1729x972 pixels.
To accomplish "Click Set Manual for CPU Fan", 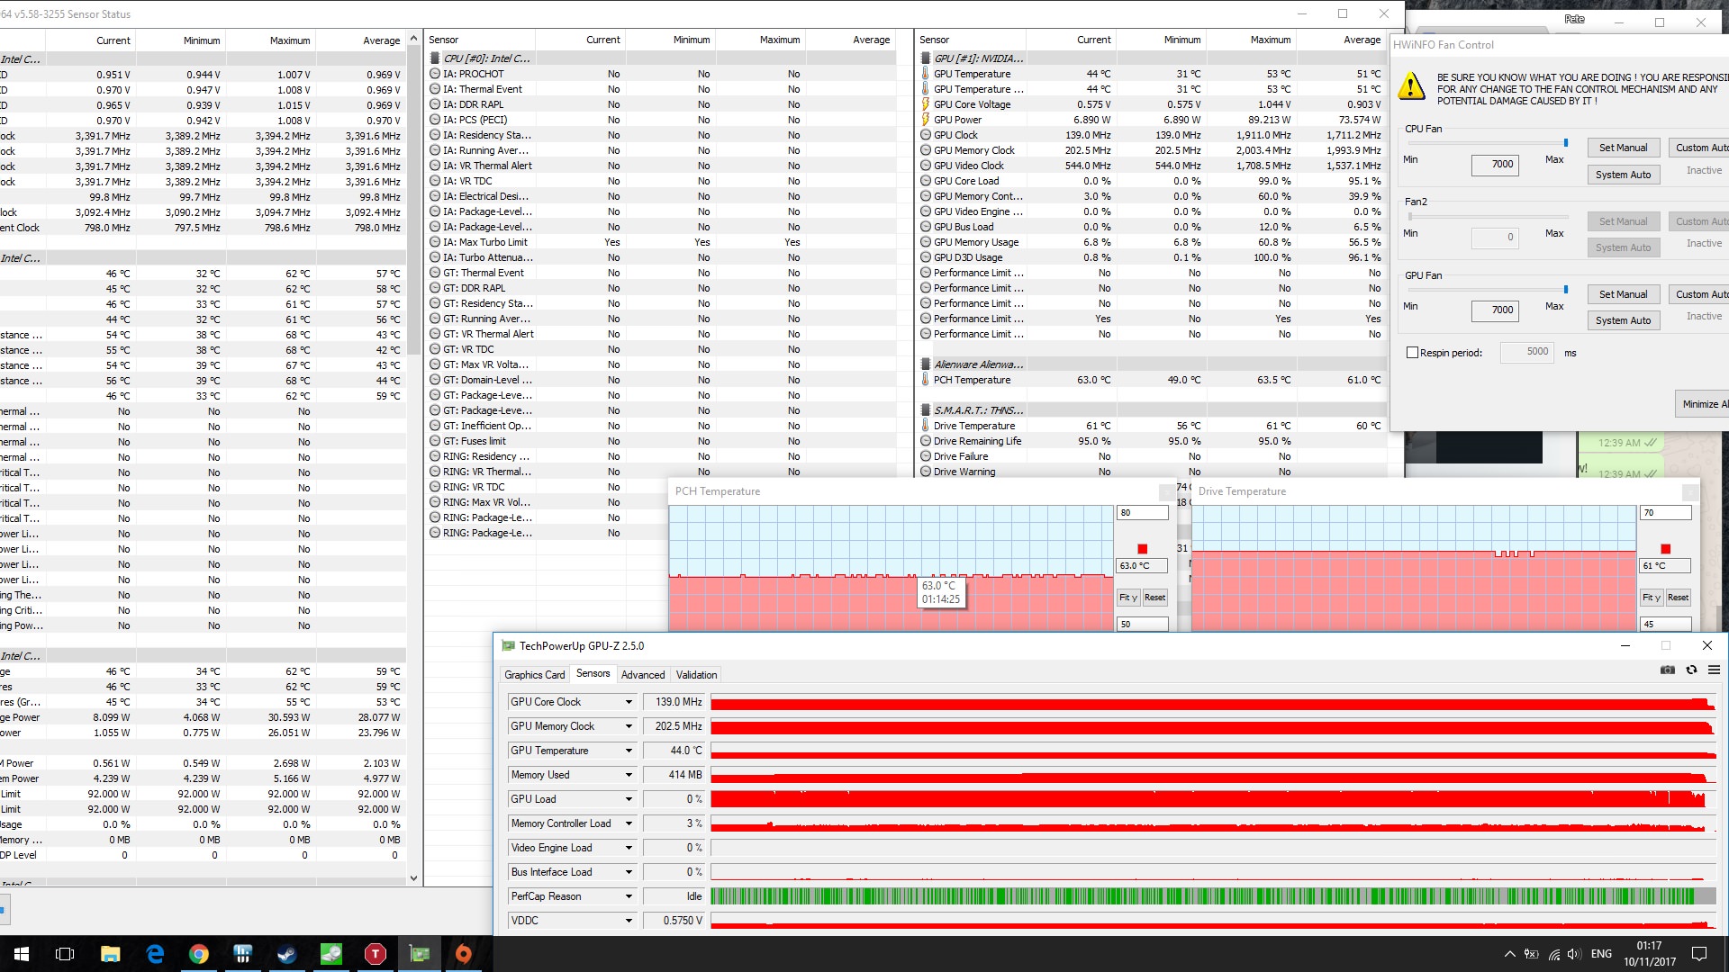I will click(x=1623, y=148).
